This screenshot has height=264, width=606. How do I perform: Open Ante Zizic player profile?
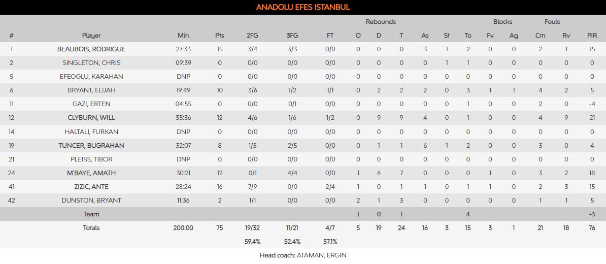pos(91,187)
